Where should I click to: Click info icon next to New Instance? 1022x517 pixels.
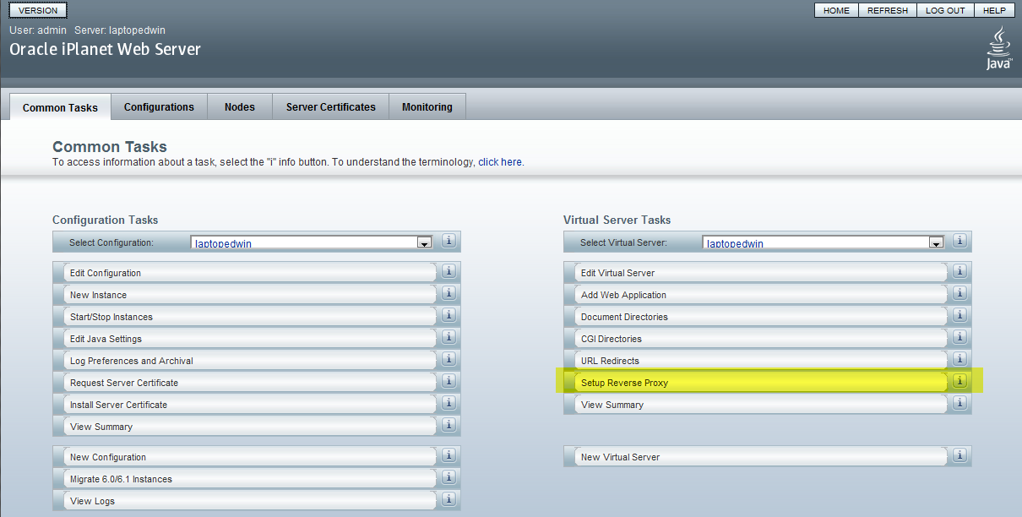tap(448, 293)
